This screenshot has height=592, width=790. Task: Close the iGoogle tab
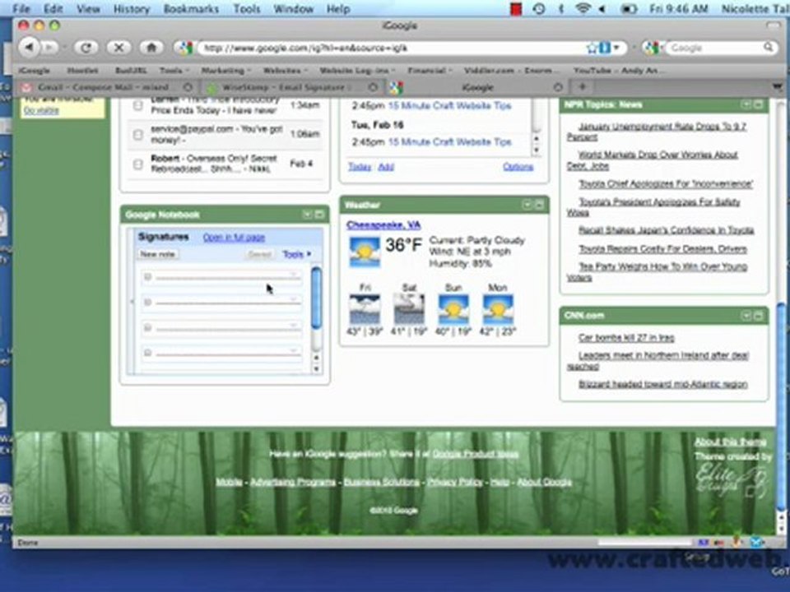pyautogui.click(x=558, y=87)
